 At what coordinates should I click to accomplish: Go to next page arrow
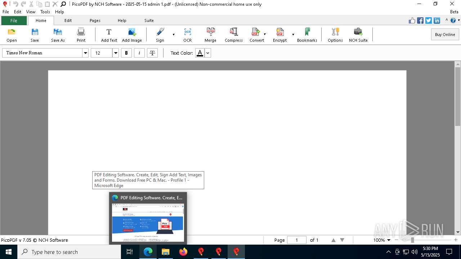click(x=342, y=240)
